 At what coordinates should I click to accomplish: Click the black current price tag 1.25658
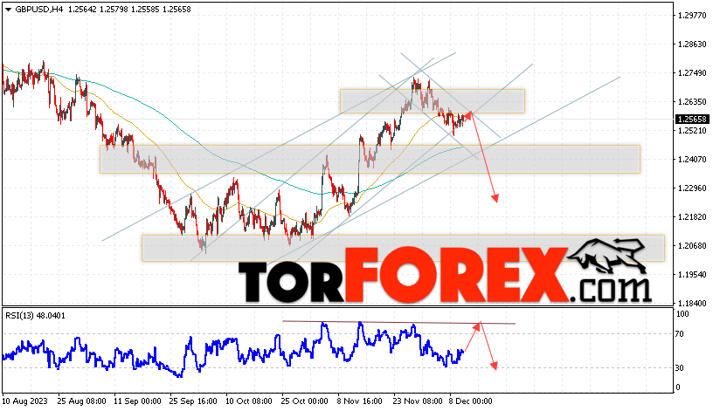(x=692, y=119)
